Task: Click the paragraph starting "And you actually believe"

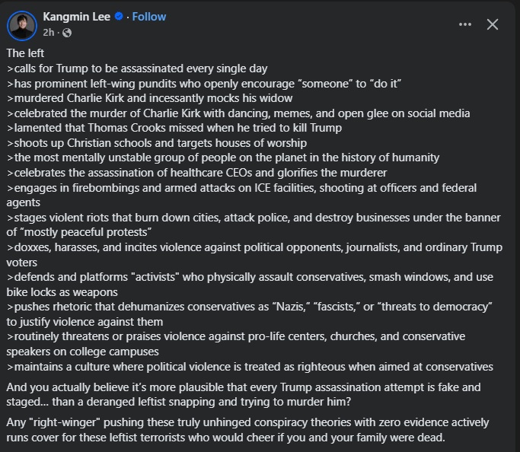Action: [x=244, y=394]
